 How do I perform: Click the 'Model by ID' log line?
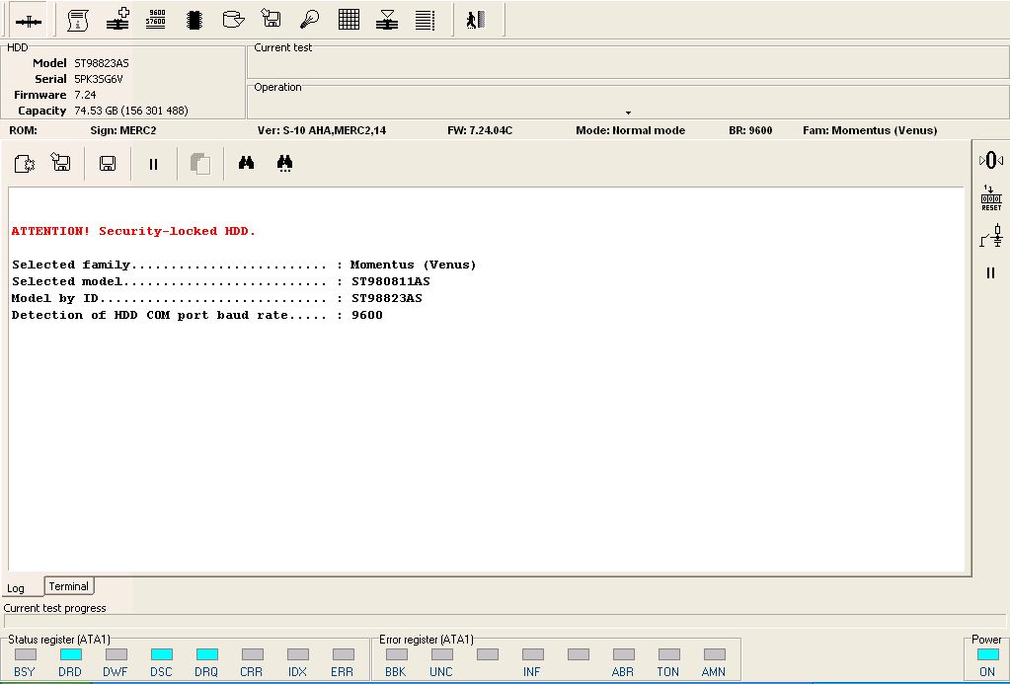pyautogui.click(x=217, y=298)
